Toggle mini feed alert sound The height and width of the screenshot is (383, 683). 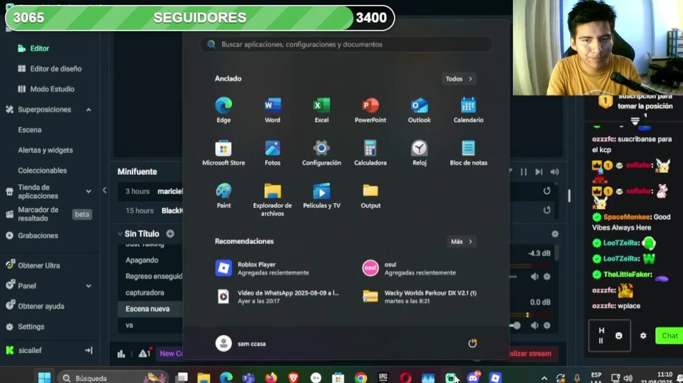pos(555,172)
